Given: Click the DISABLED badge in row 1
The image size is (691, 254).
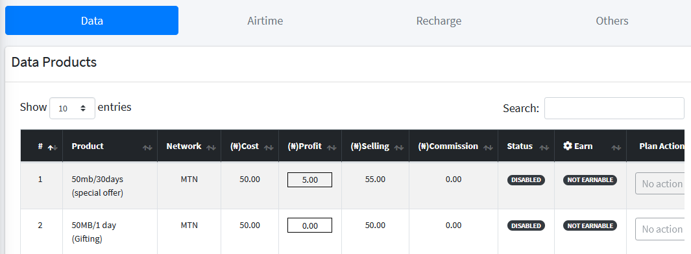Looking at the screenshot, I should click(x=526, y=180).
